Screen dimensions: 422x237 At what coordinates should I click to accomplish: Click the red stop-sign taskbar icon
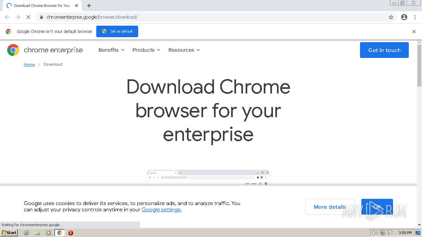71,233
